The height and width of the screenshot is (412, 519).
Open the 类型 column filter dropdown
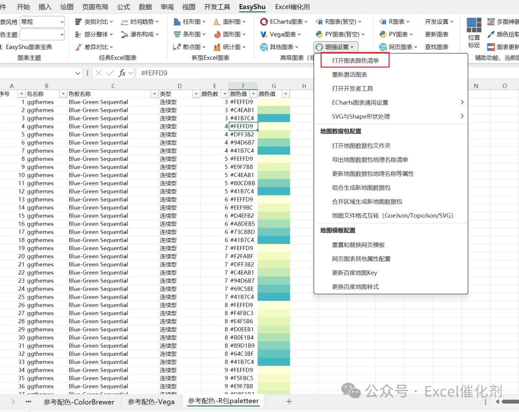tap(196, 94)
